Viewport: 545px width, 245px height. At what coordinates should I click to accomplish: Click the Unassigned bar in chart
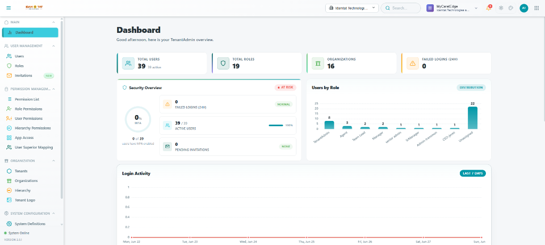pos(473,118)
